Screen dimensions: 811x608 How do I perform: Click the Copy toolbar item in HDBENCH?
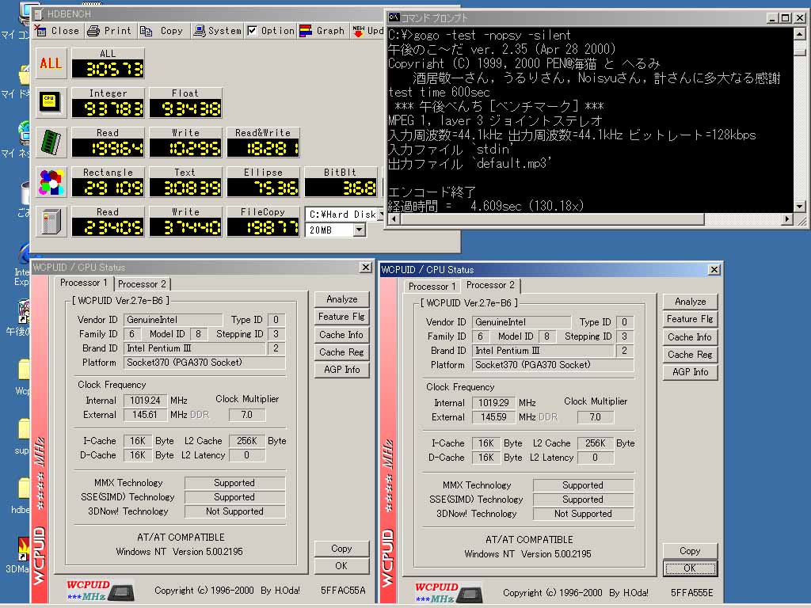click(x=162, y=31)
